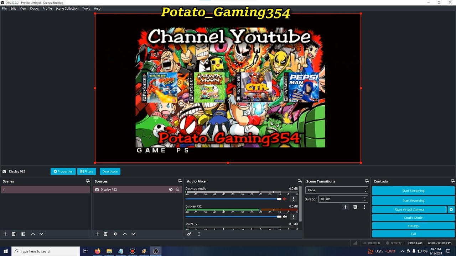Screen dimensions: 456x256
Task: Open Properties for Display PS2
Action: (x=63, y=171)
